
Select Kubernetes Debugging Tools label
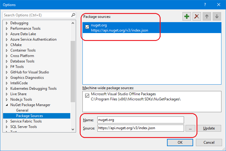[33, 89]
